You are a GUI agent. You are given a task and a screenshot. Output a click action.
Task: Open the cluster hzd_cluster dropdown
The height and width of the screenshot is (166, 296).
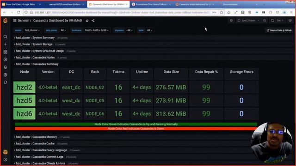[x=32, y=30]
